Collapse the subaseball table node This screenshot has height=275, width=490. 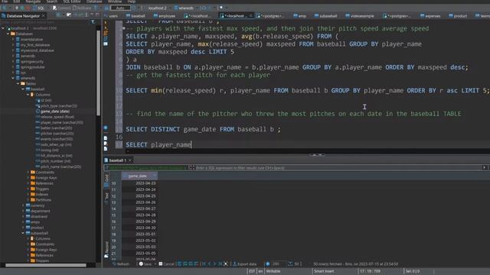[23, 233]
